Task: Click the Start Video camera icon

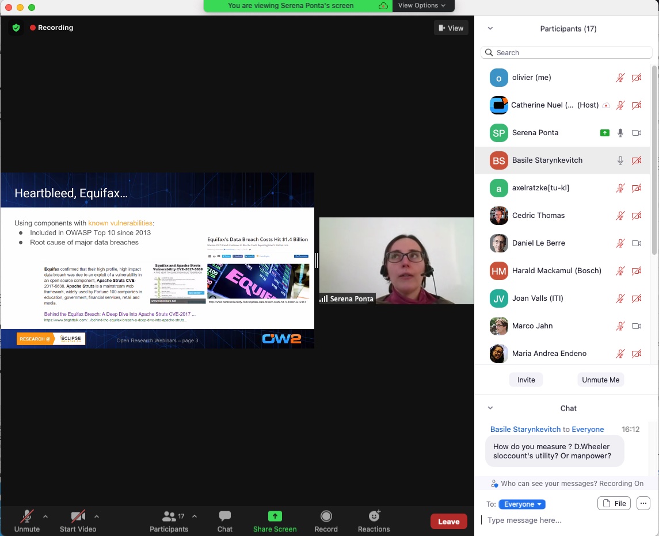Action: click(x=78, y=516)
